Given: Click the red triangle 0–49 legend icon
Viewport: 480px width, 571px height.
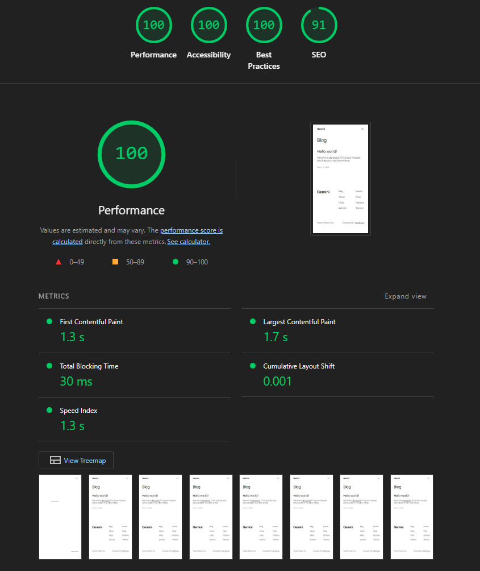Looking at the screenshot, I should [x=58, y=262].
